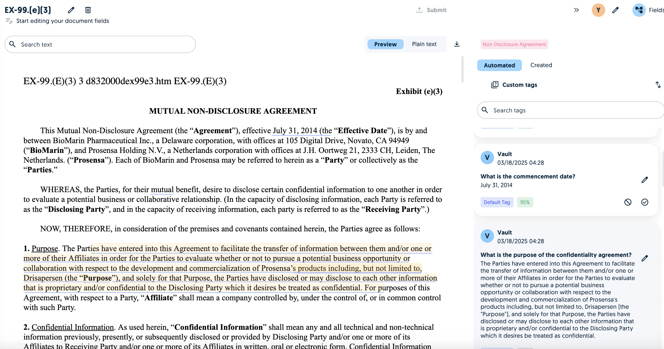Click the upload icon beside Submit
This screenshot has width=664, height=349.
[419, 10]
